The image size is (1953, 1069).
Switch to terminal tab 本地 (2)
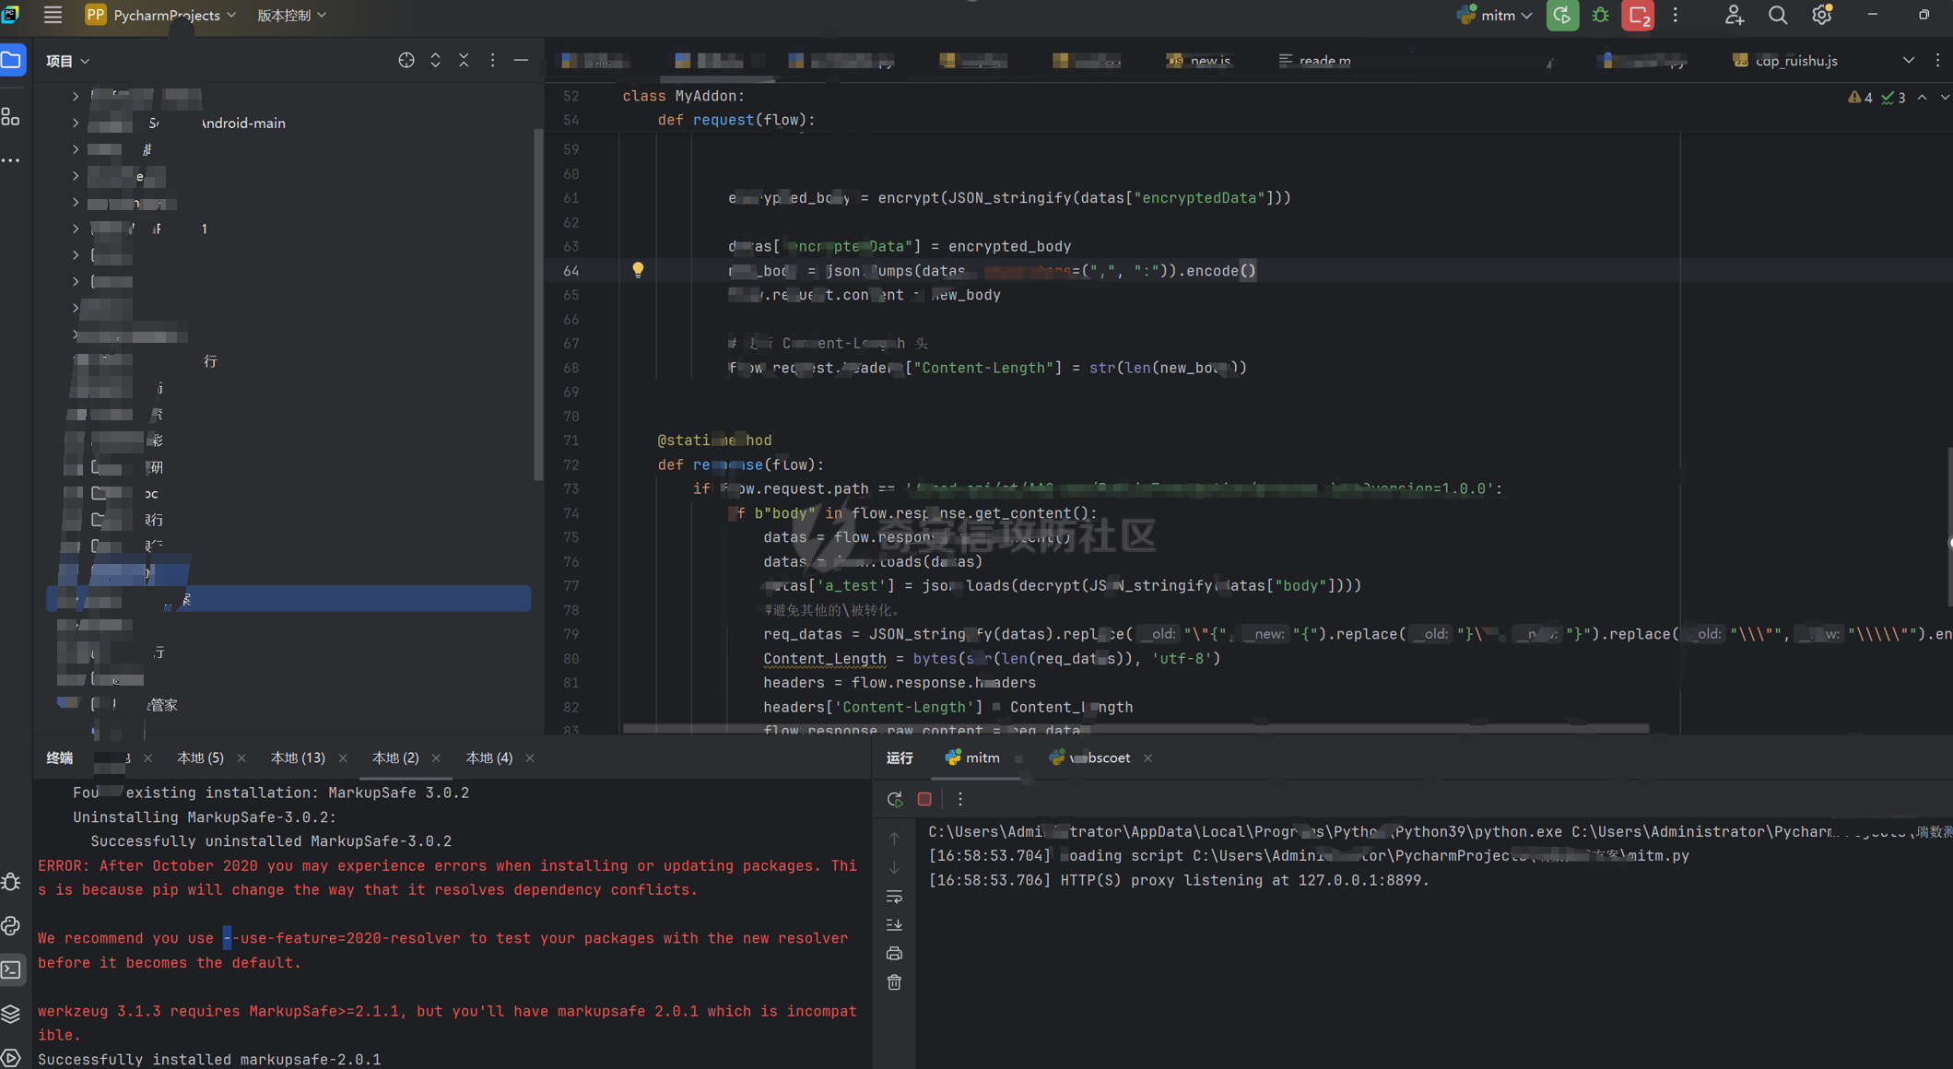coord(395,758)
